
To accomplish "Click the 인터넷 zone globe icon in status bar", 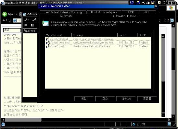I will click(x=134, y=124).
